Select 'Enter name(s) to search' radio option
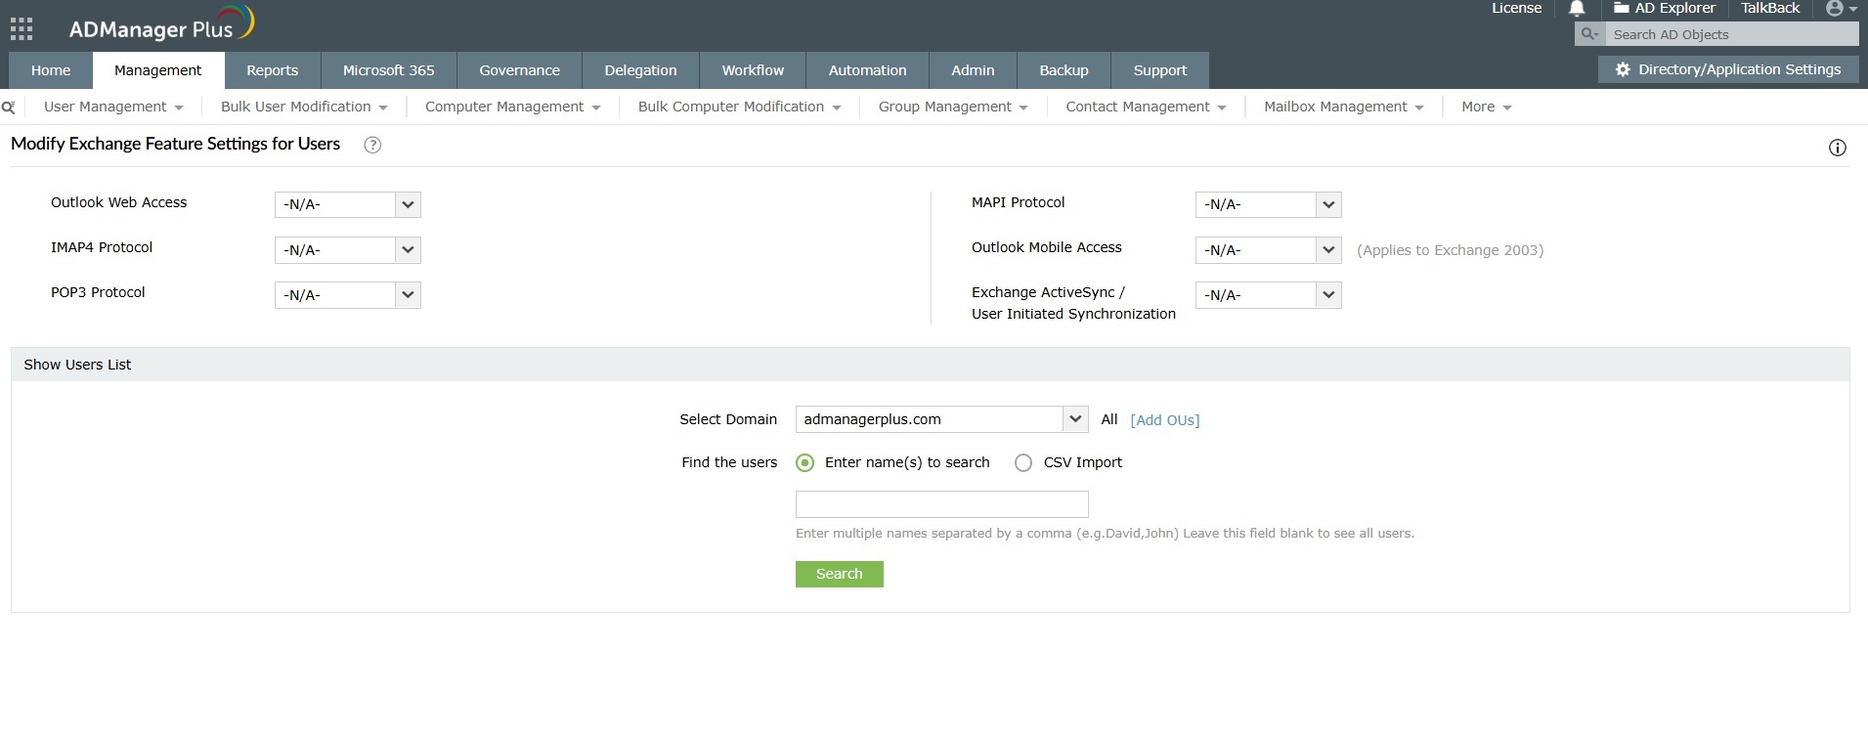The image size is (1868, 736). [x=804, y=463]
